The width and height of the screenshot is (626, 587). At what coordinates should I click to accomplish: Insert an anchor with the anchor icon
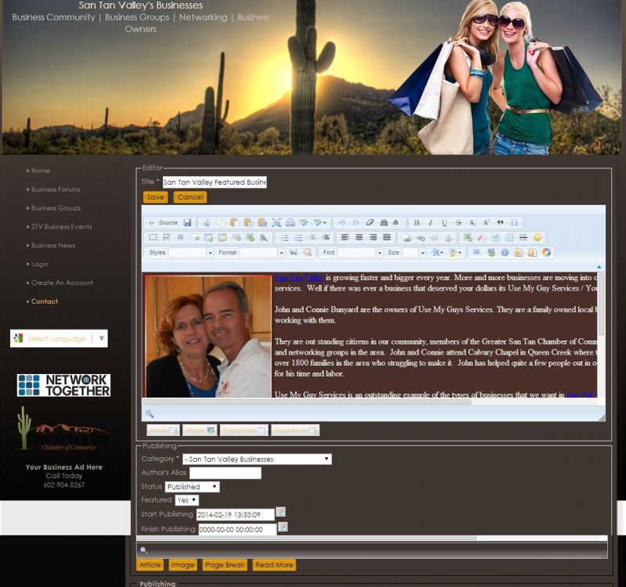[x=448, y=238]
